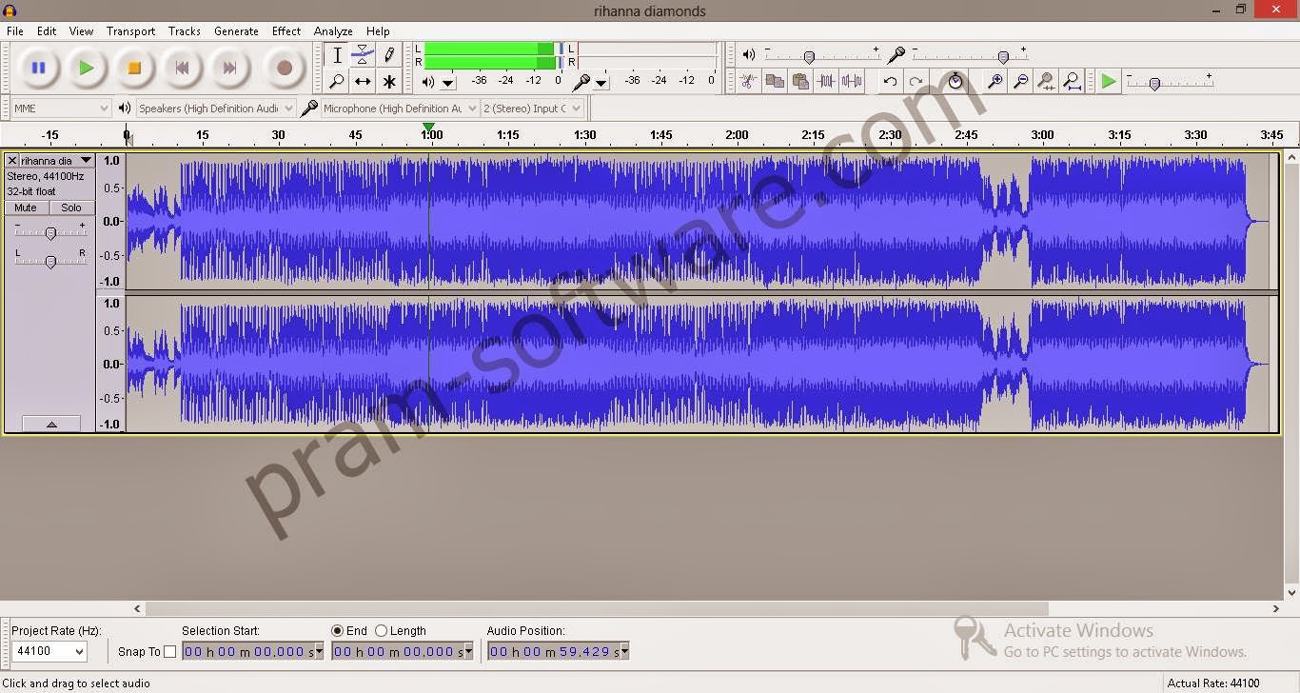The width and height of the screenshot is (1300, 693).
Task: Click the output speaker icon in mixer toolbar
Action: click(x=748, y=55)
